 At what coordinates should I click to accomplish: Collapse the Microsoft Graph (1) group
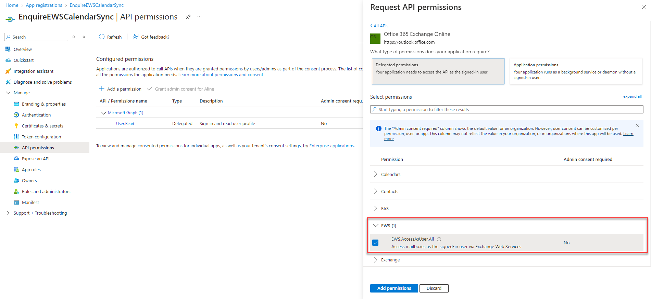[x=103, y=113]
